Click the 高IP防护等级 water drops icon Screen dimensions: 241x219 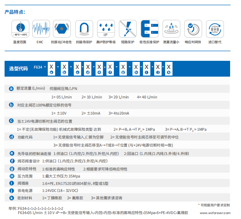(x=106, y=29)
